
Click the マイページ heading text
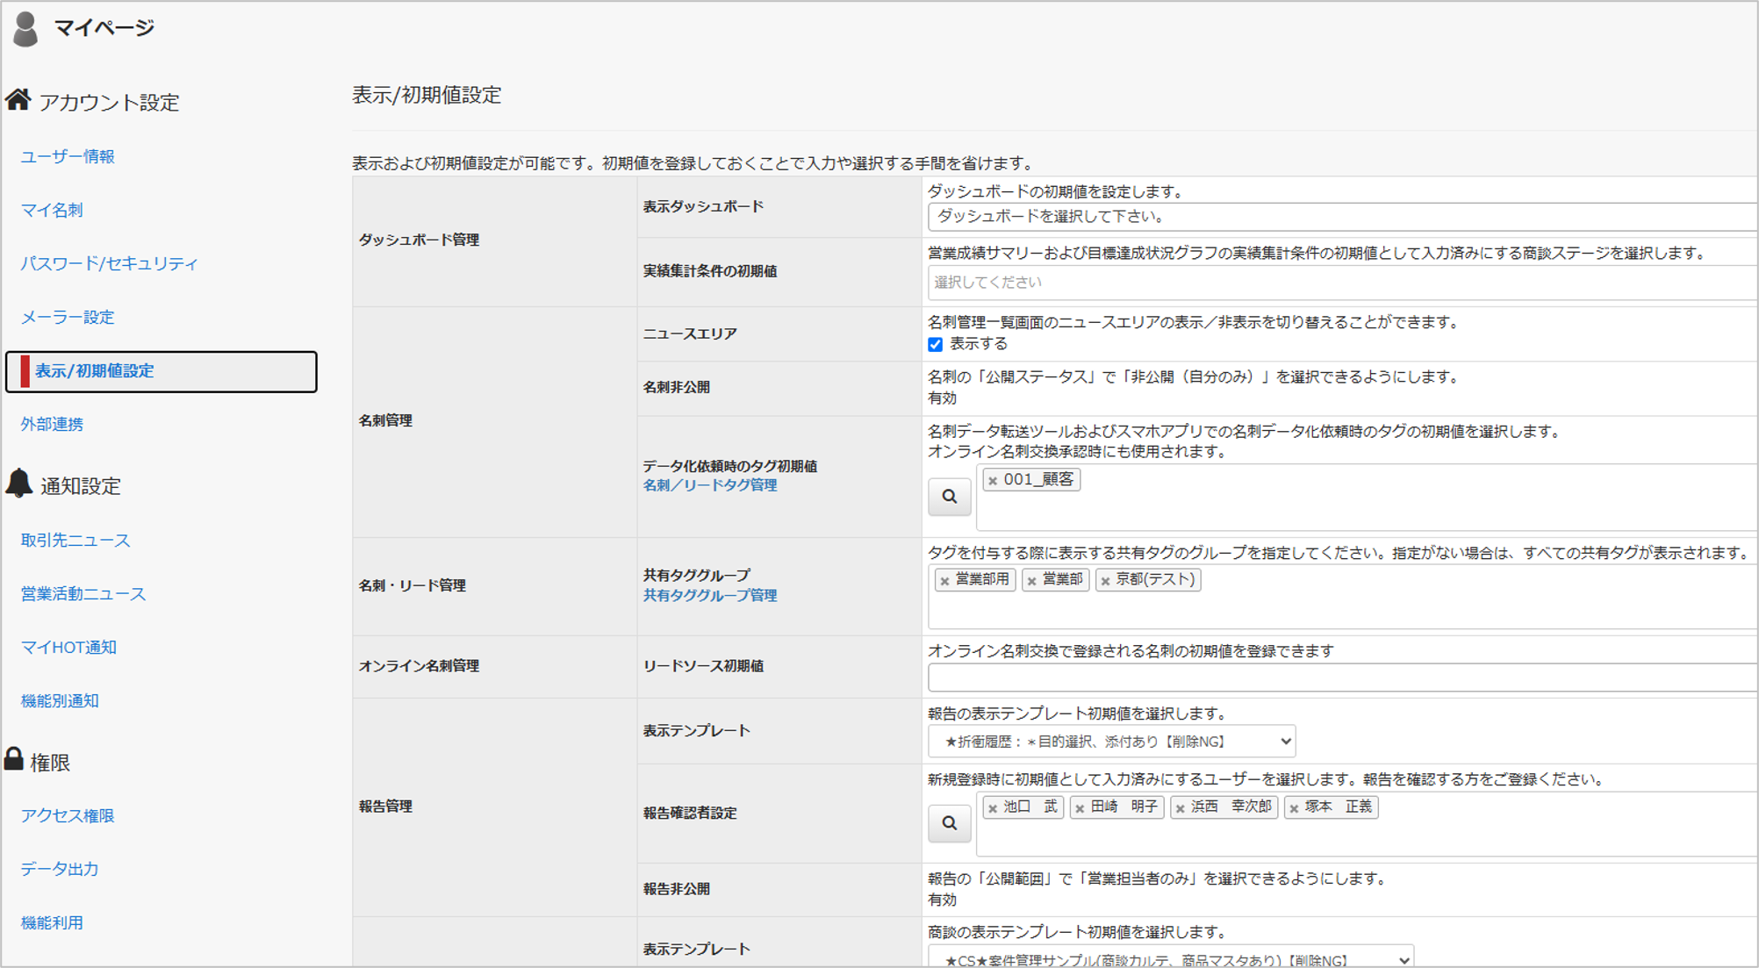point(104,28)
